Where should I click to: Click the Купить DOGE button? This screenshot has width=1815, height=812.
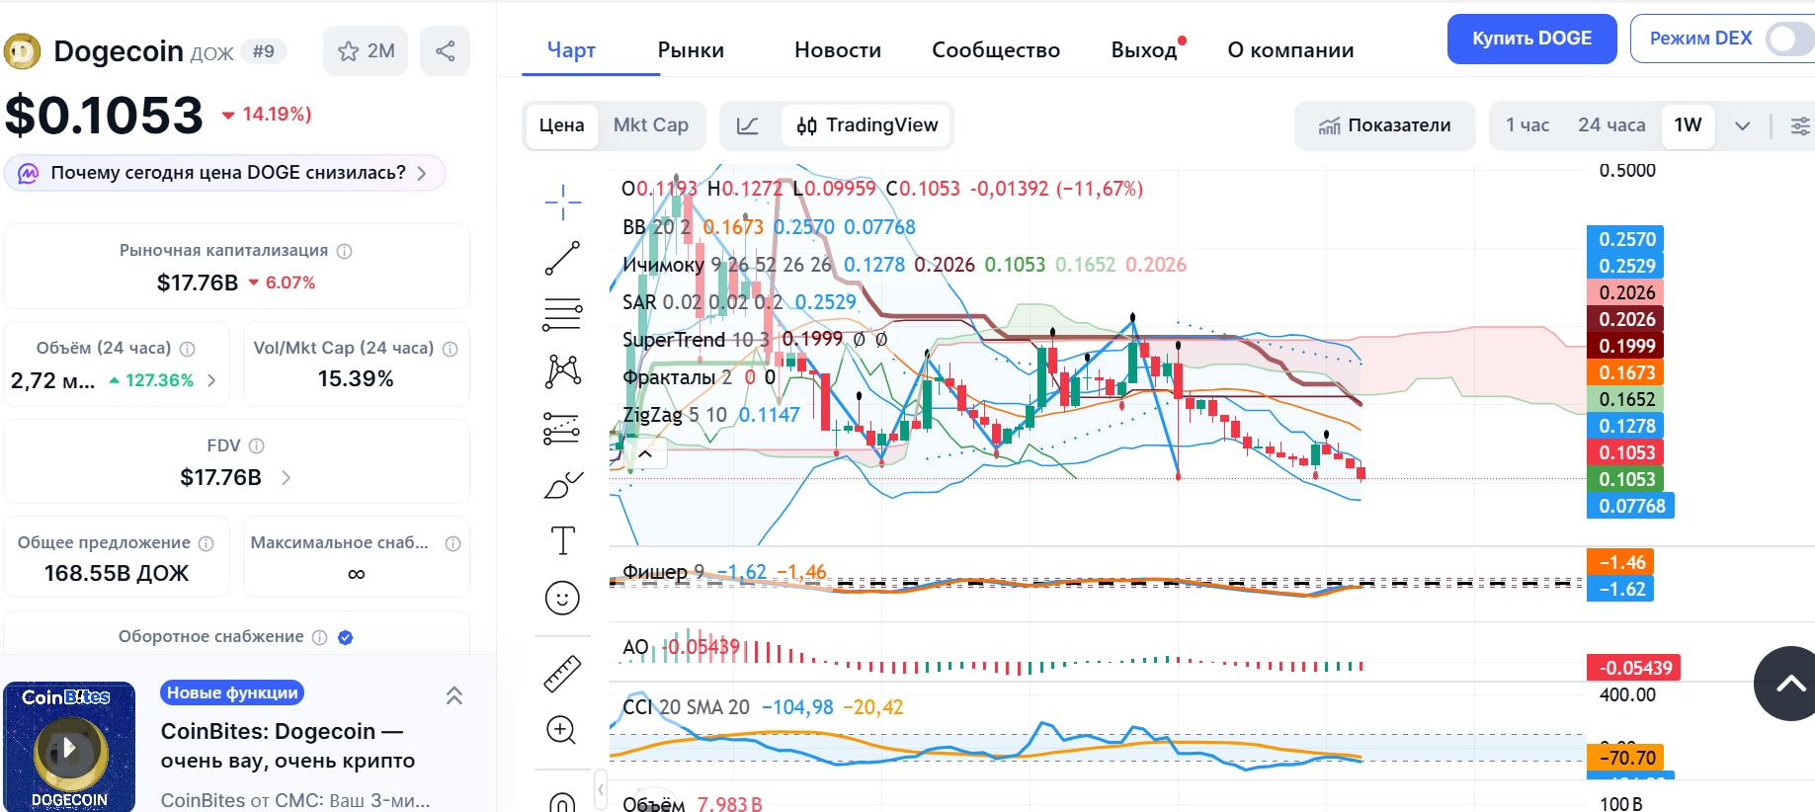1532,39
